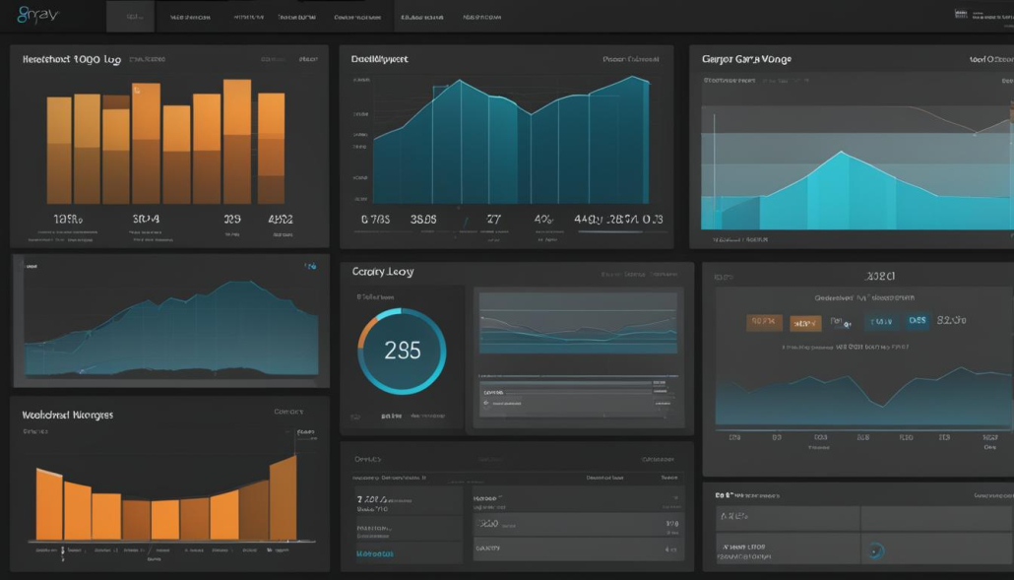Click the tallest orange bar in the top-left chart
This screenshot has height=580, width=1014.
pyautogui.click(x=236, y=142)
